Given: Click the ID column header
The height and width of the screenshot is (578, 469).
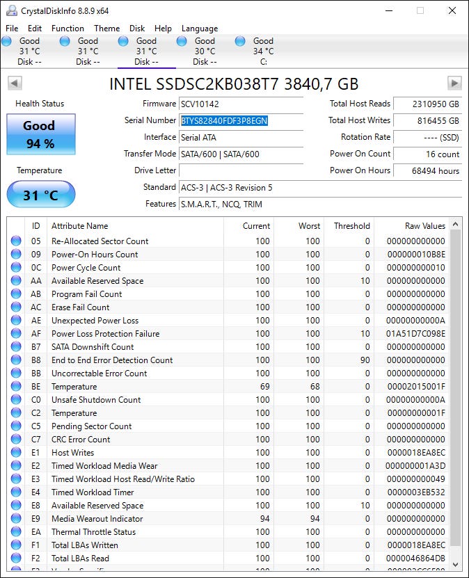Looking at the screenshot, I should pos(35,226).
